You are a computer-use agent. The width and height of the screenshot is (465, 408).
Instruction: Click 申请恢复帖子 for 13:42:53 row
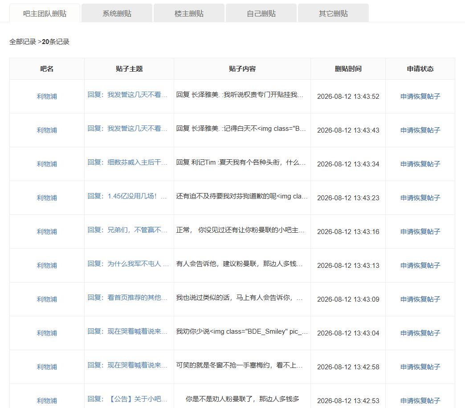pos(420,400)
